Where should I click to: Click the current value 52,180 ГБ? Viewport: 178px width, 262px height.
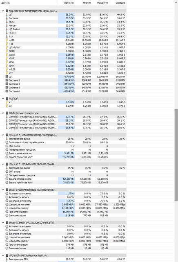[x=68, y=179]
